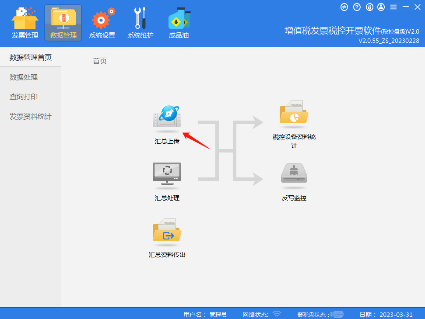Select 数据管理首页 in sidebar
Screen dimensions: 425x319
click(31, 57)
